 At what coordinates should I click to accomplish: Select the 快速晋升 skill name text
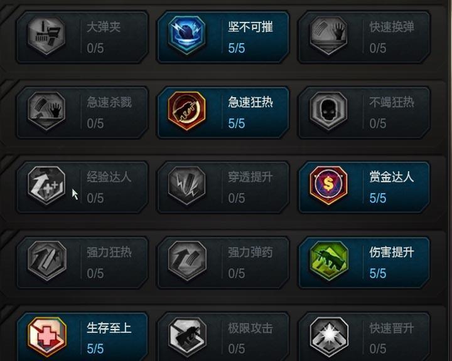[392, 328]
